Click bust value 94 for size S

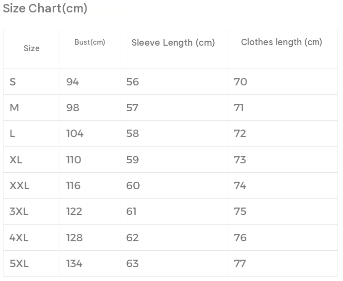pos(73,82)
